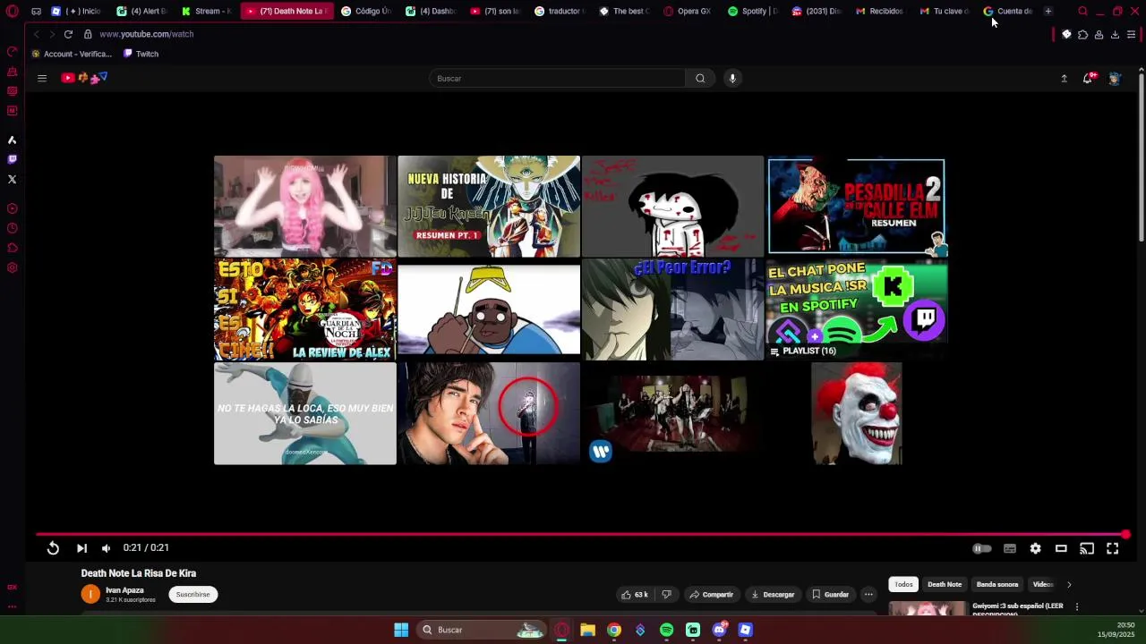Open a new browser tab

pyautogui.click(x=1048, y=12)
